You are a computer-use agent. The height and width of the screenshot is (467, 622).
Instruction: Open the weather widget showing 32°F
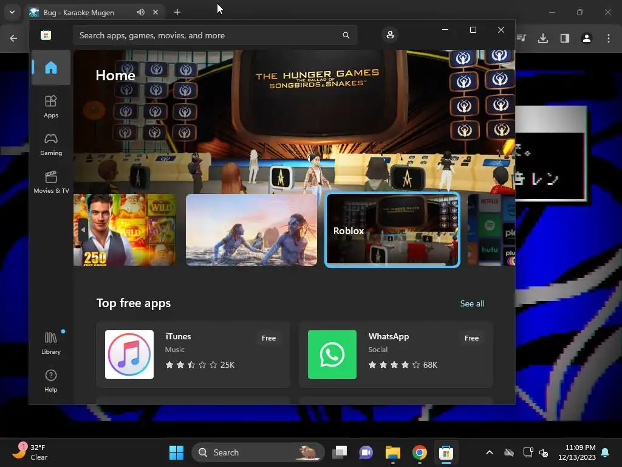click(30, 452)
